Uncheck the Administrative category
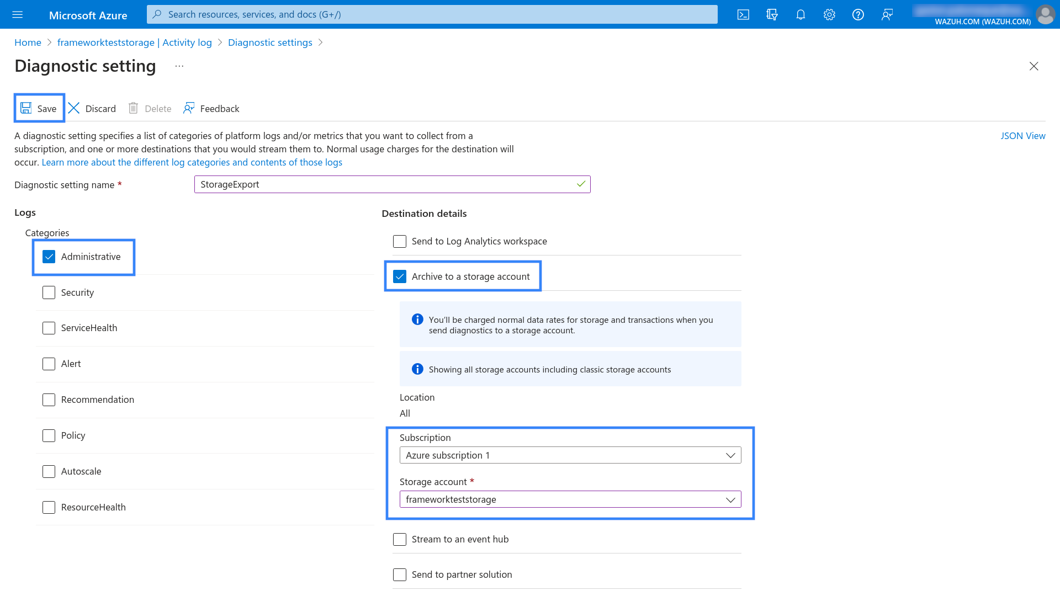 click(x=49, y=257)
